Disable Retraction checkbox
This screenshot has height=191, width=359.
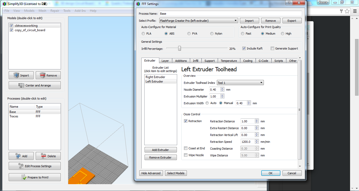point(186,121)
